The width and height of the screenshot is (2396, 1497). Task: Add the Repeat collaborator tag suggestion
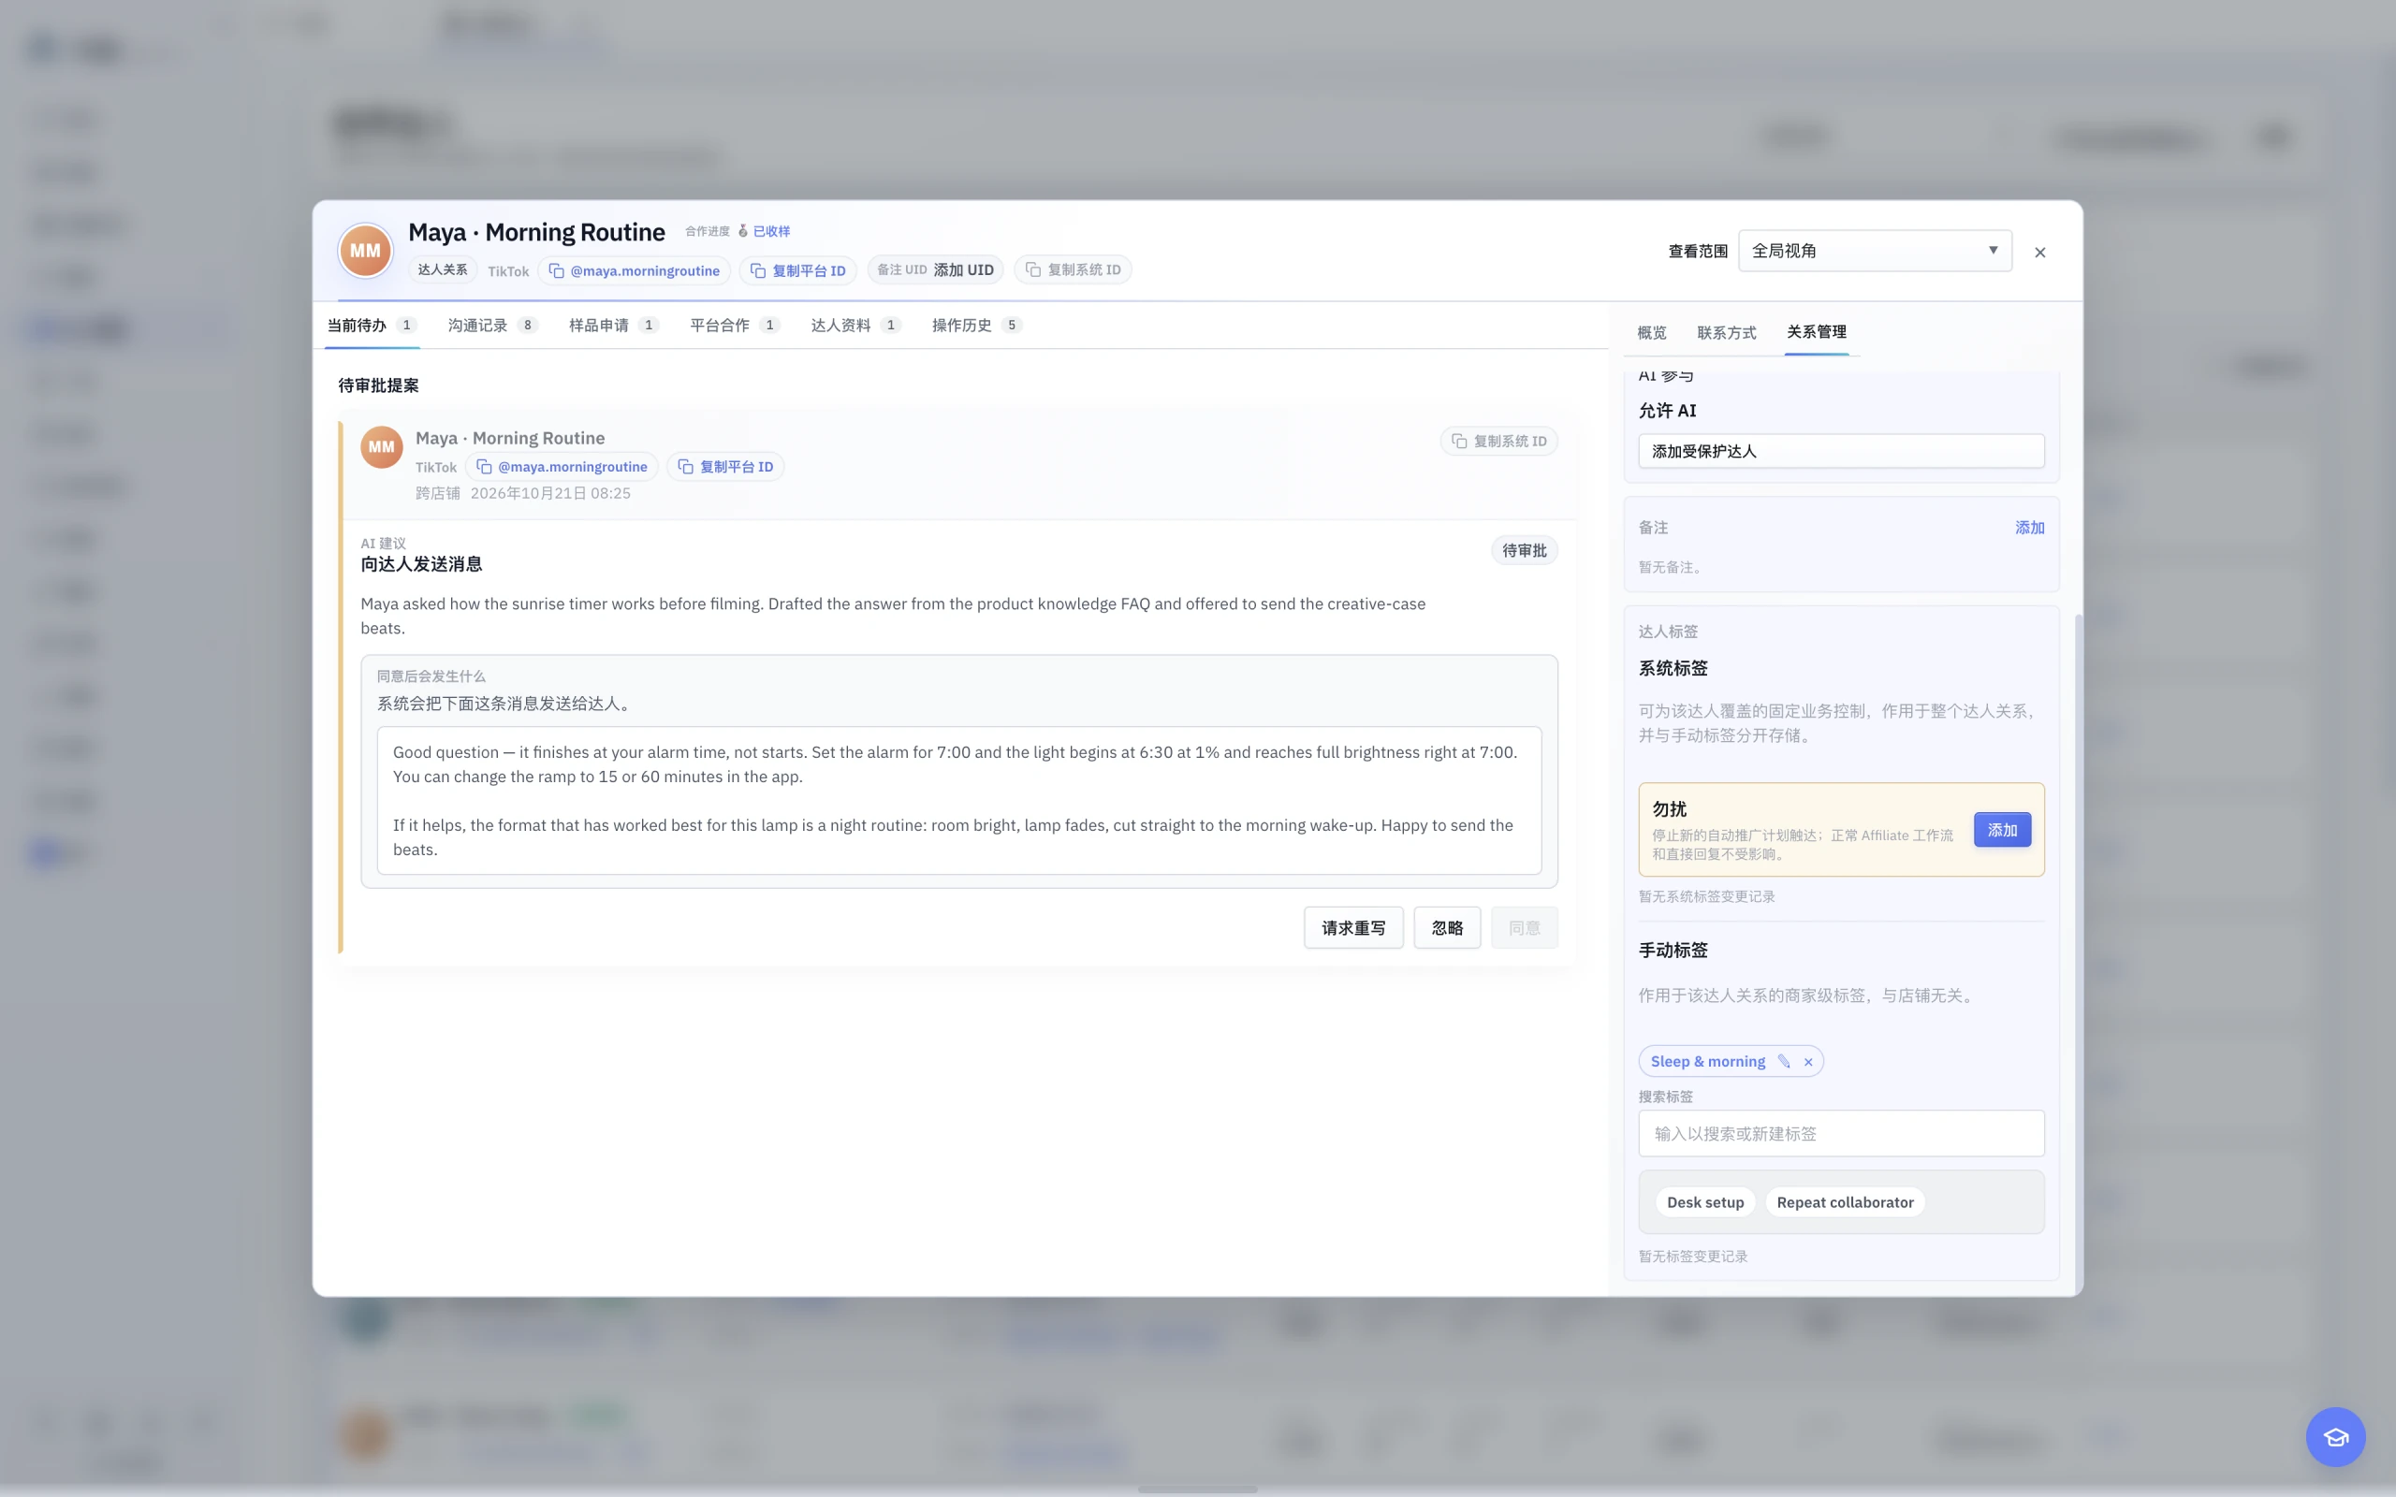(x=1845, y=1202)
